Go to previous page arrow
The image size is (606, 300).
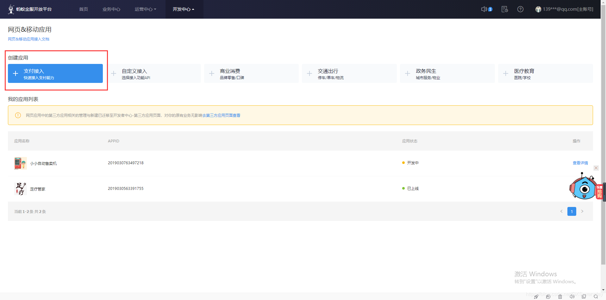click(x=561, y=211)
